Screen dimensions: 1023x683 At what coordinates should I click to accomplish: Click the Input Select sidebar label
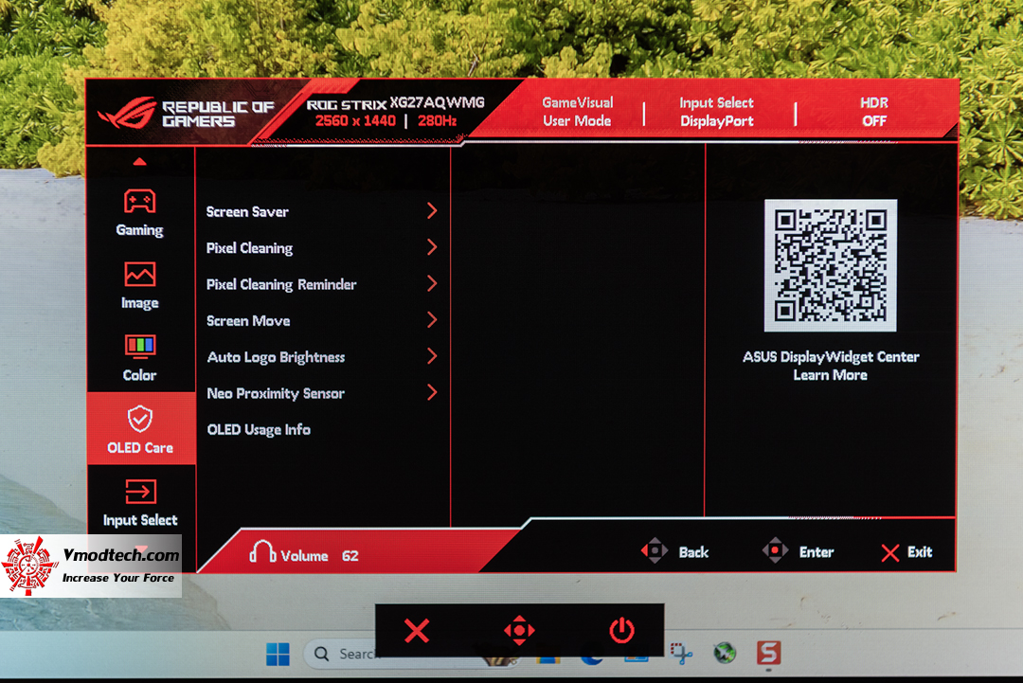point(140,520)
